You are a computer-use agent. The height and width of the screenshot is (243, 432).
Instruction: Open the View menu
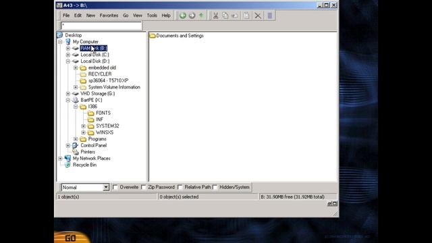click(x=138, y=16)
